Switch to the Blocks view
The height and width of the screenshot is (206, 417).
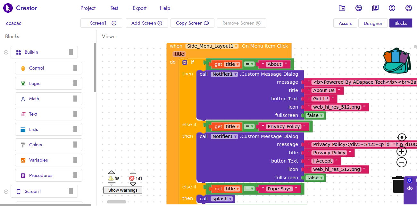tap(401, 23)
